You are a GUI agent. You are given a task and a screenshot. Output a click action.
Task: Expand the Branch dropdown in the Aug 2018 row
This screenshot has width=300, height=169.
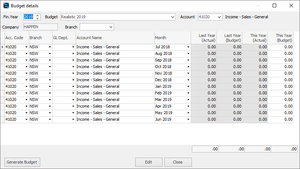(50, 54)
